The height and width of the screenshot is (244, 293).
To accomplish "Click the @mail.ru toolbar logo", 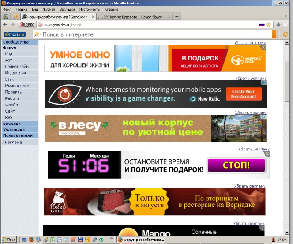I will click(x=15, y=34).
